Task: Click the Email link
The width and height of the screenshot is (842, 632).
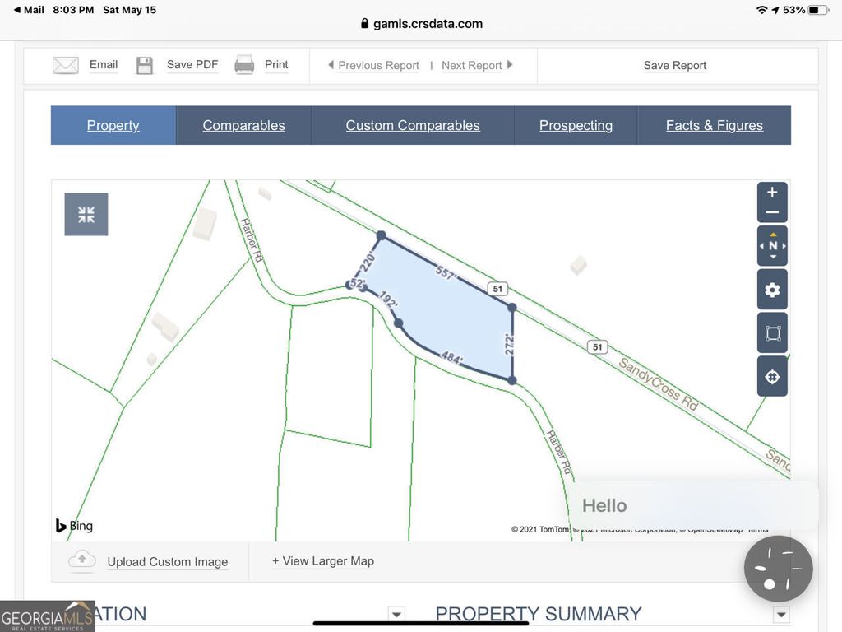Action: 104,64
